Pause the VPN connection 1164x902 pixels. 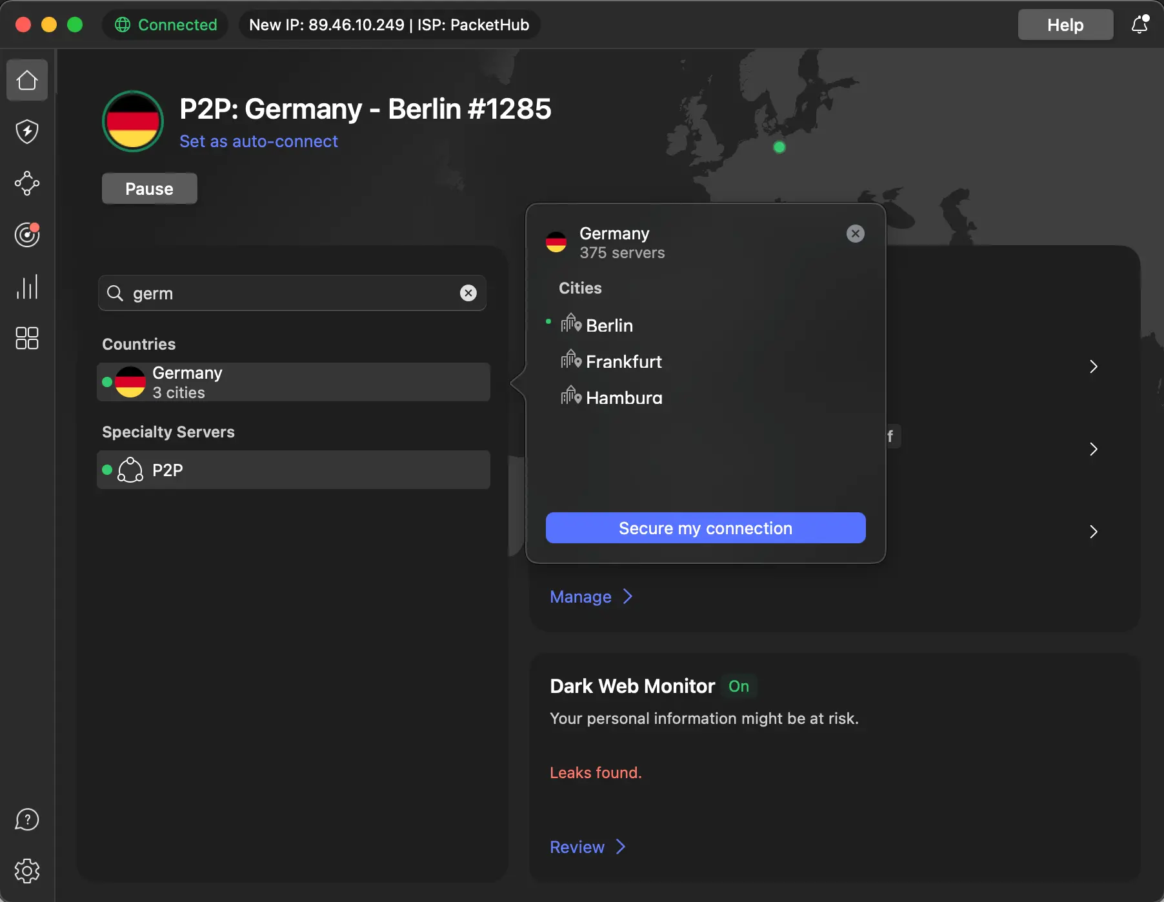[x=149, y=188]
